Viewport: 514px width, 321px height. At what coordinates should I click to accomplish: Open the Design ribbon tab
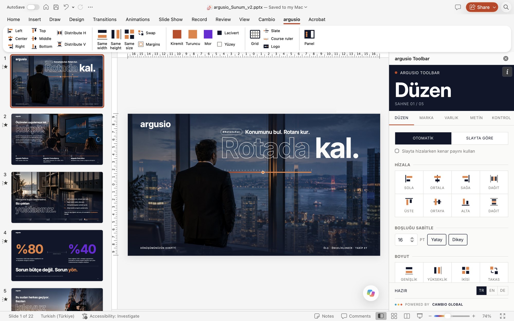[x=77, y=20]
